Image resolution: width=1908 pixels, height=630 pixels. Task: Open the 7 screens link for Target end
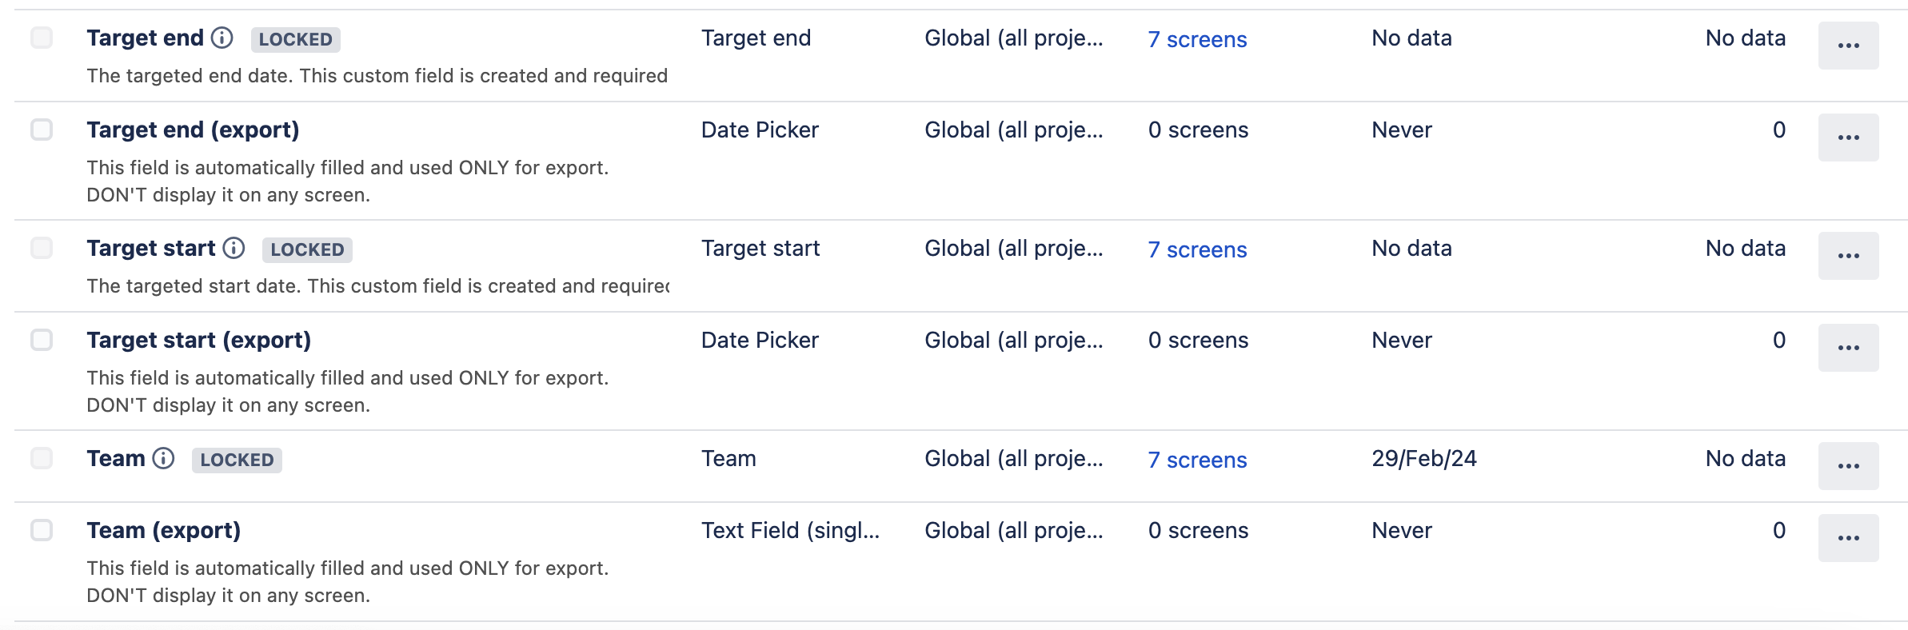pos(1197,39)
